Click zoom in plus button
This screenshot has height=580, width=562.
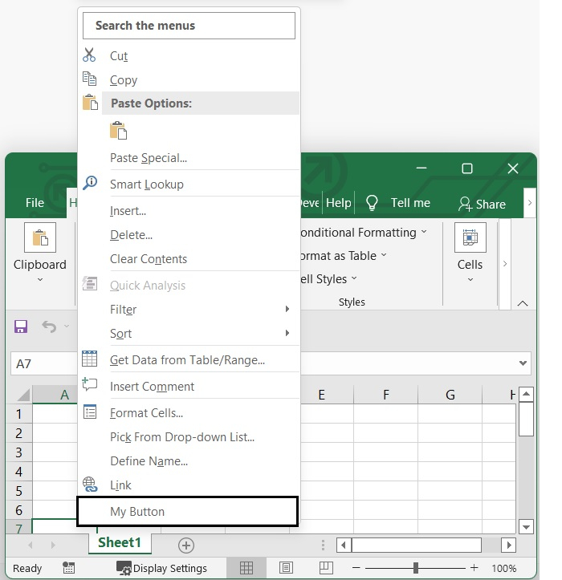coord(474,568)
